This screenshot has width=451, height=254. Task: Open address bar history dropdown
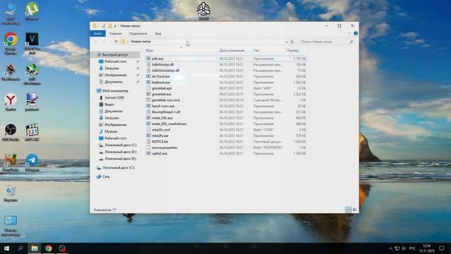click(287, 42)
